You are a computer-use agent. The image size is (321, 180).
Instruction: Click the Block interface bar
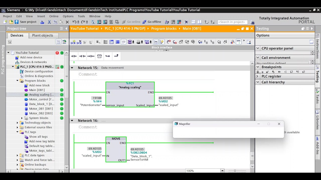(x=162, y=47)
